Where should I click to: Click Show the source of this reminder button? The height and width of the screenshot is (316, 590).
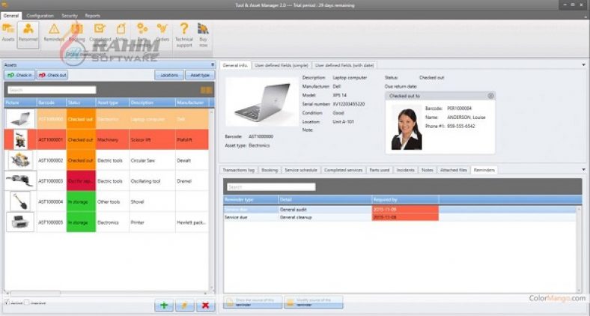[253, 303]
